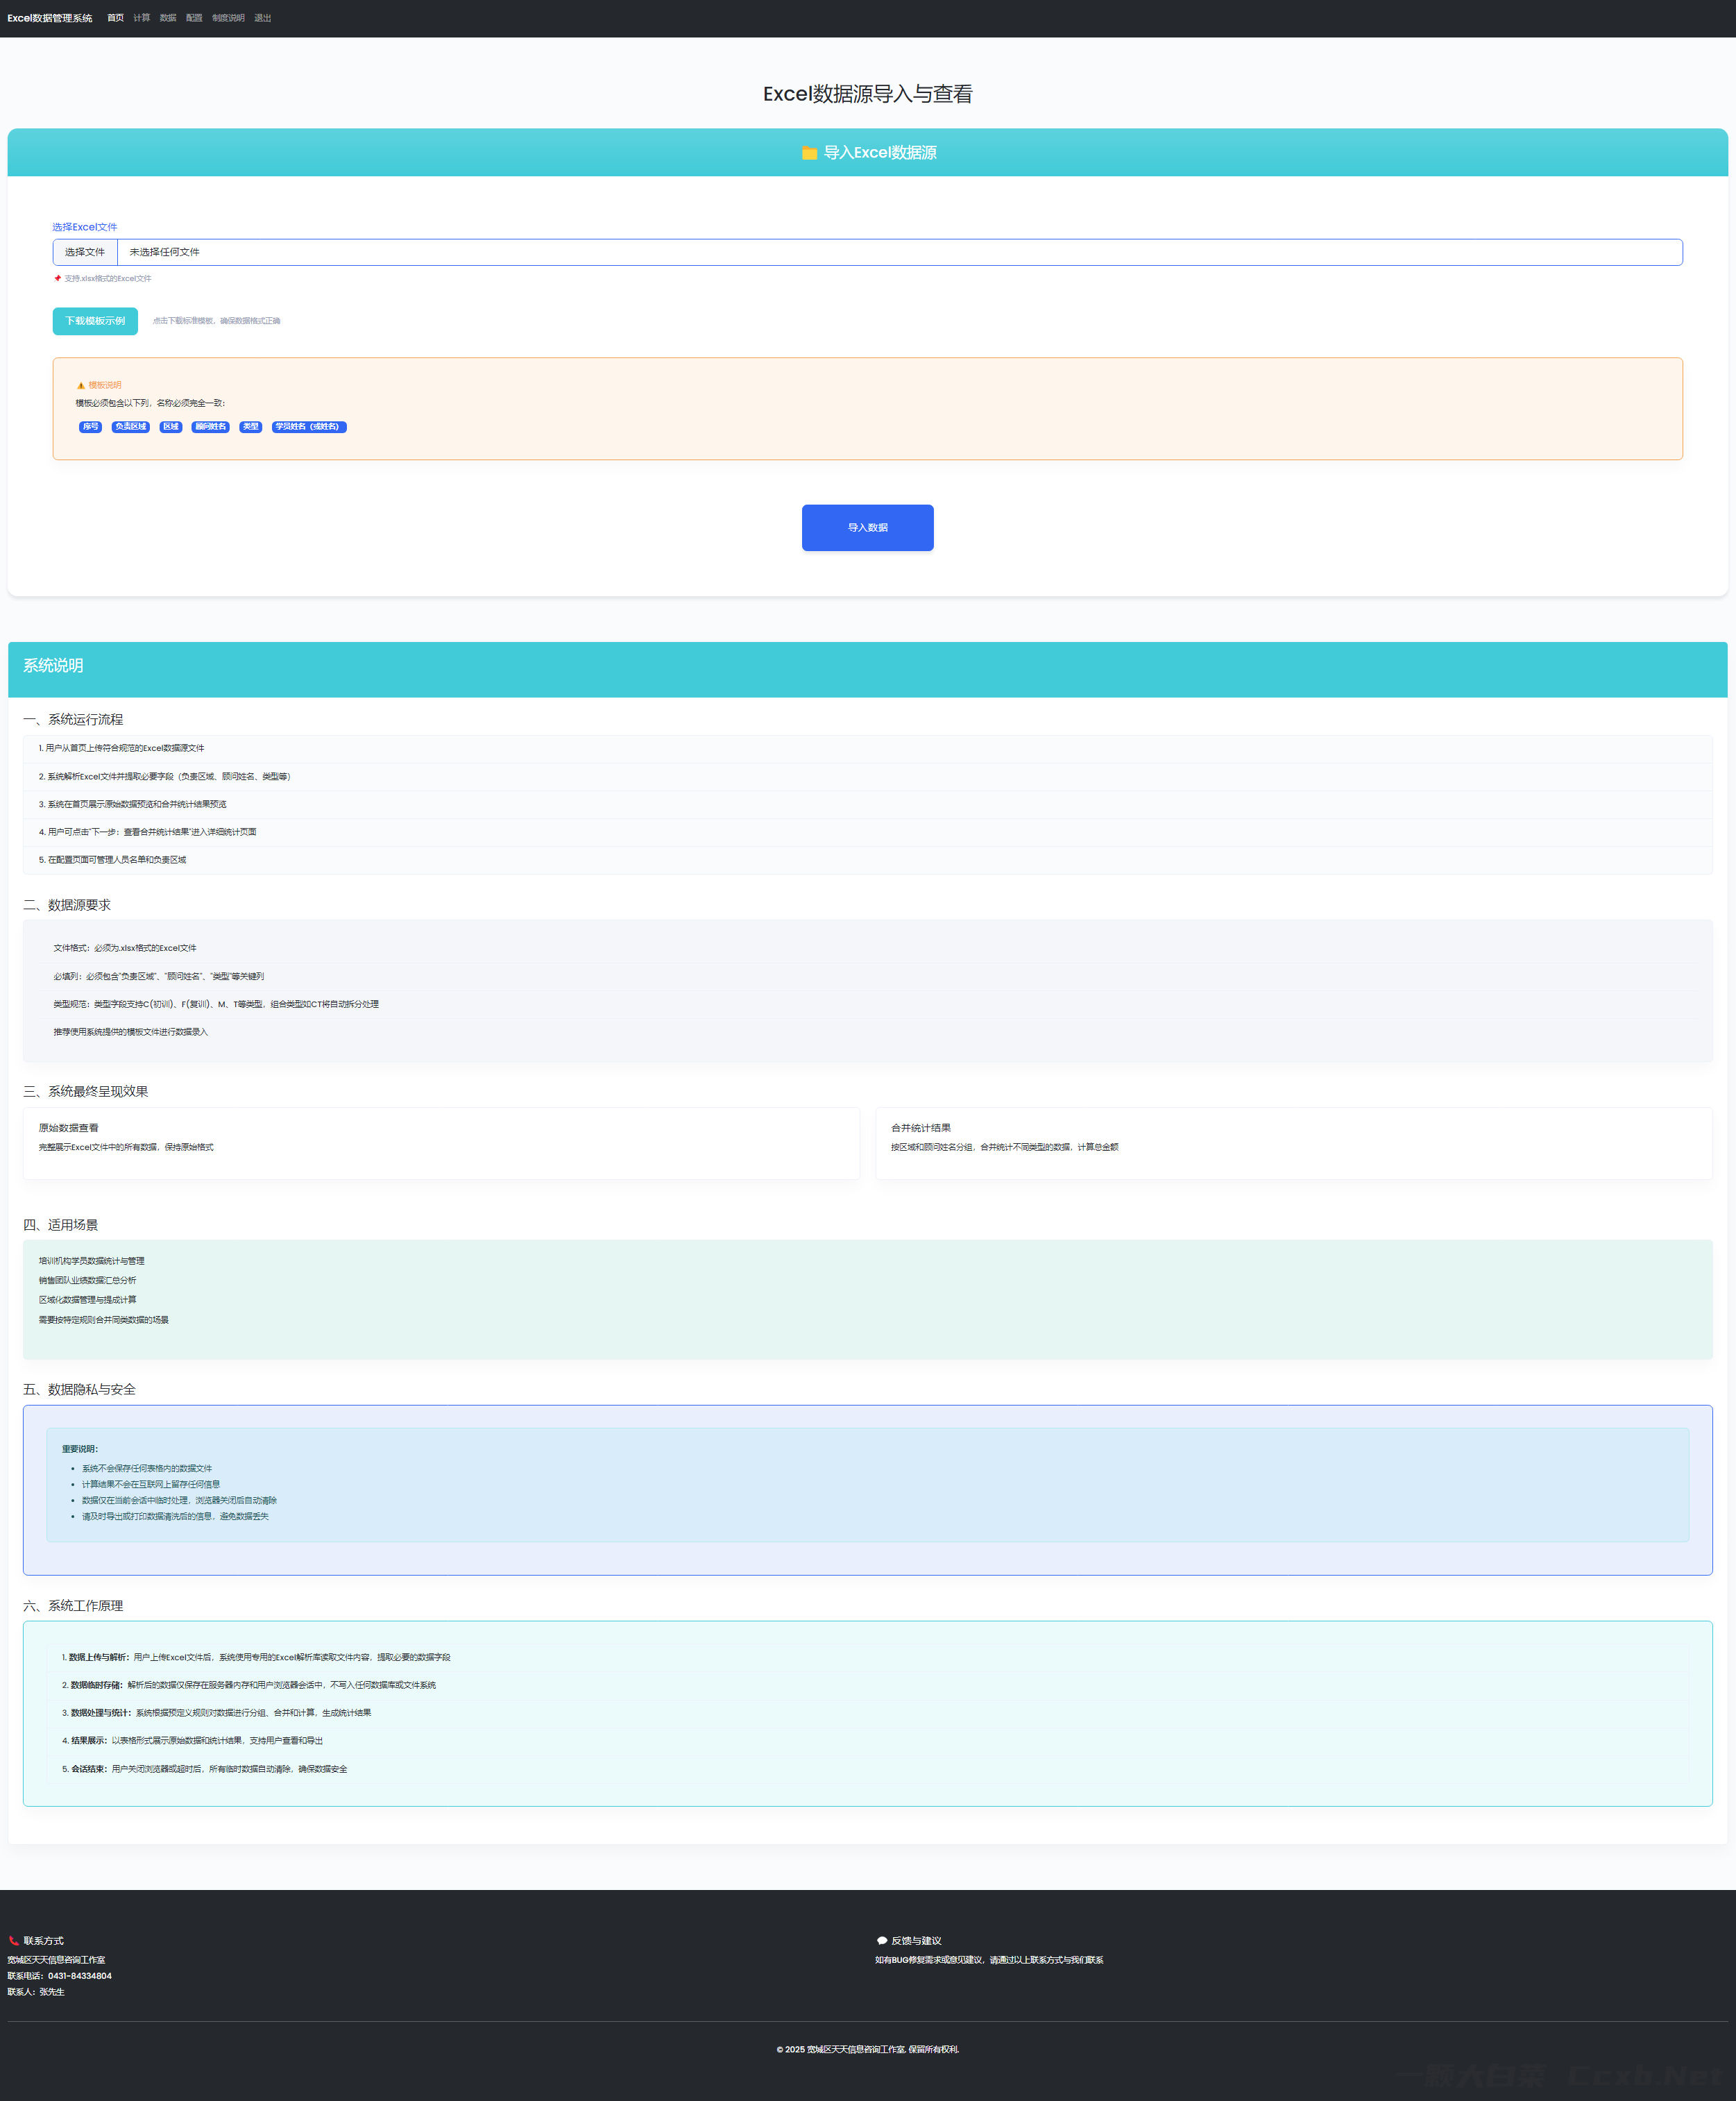Go to the 计算 nav page
Screen dimensions: 1736x2101
[142, 18]
